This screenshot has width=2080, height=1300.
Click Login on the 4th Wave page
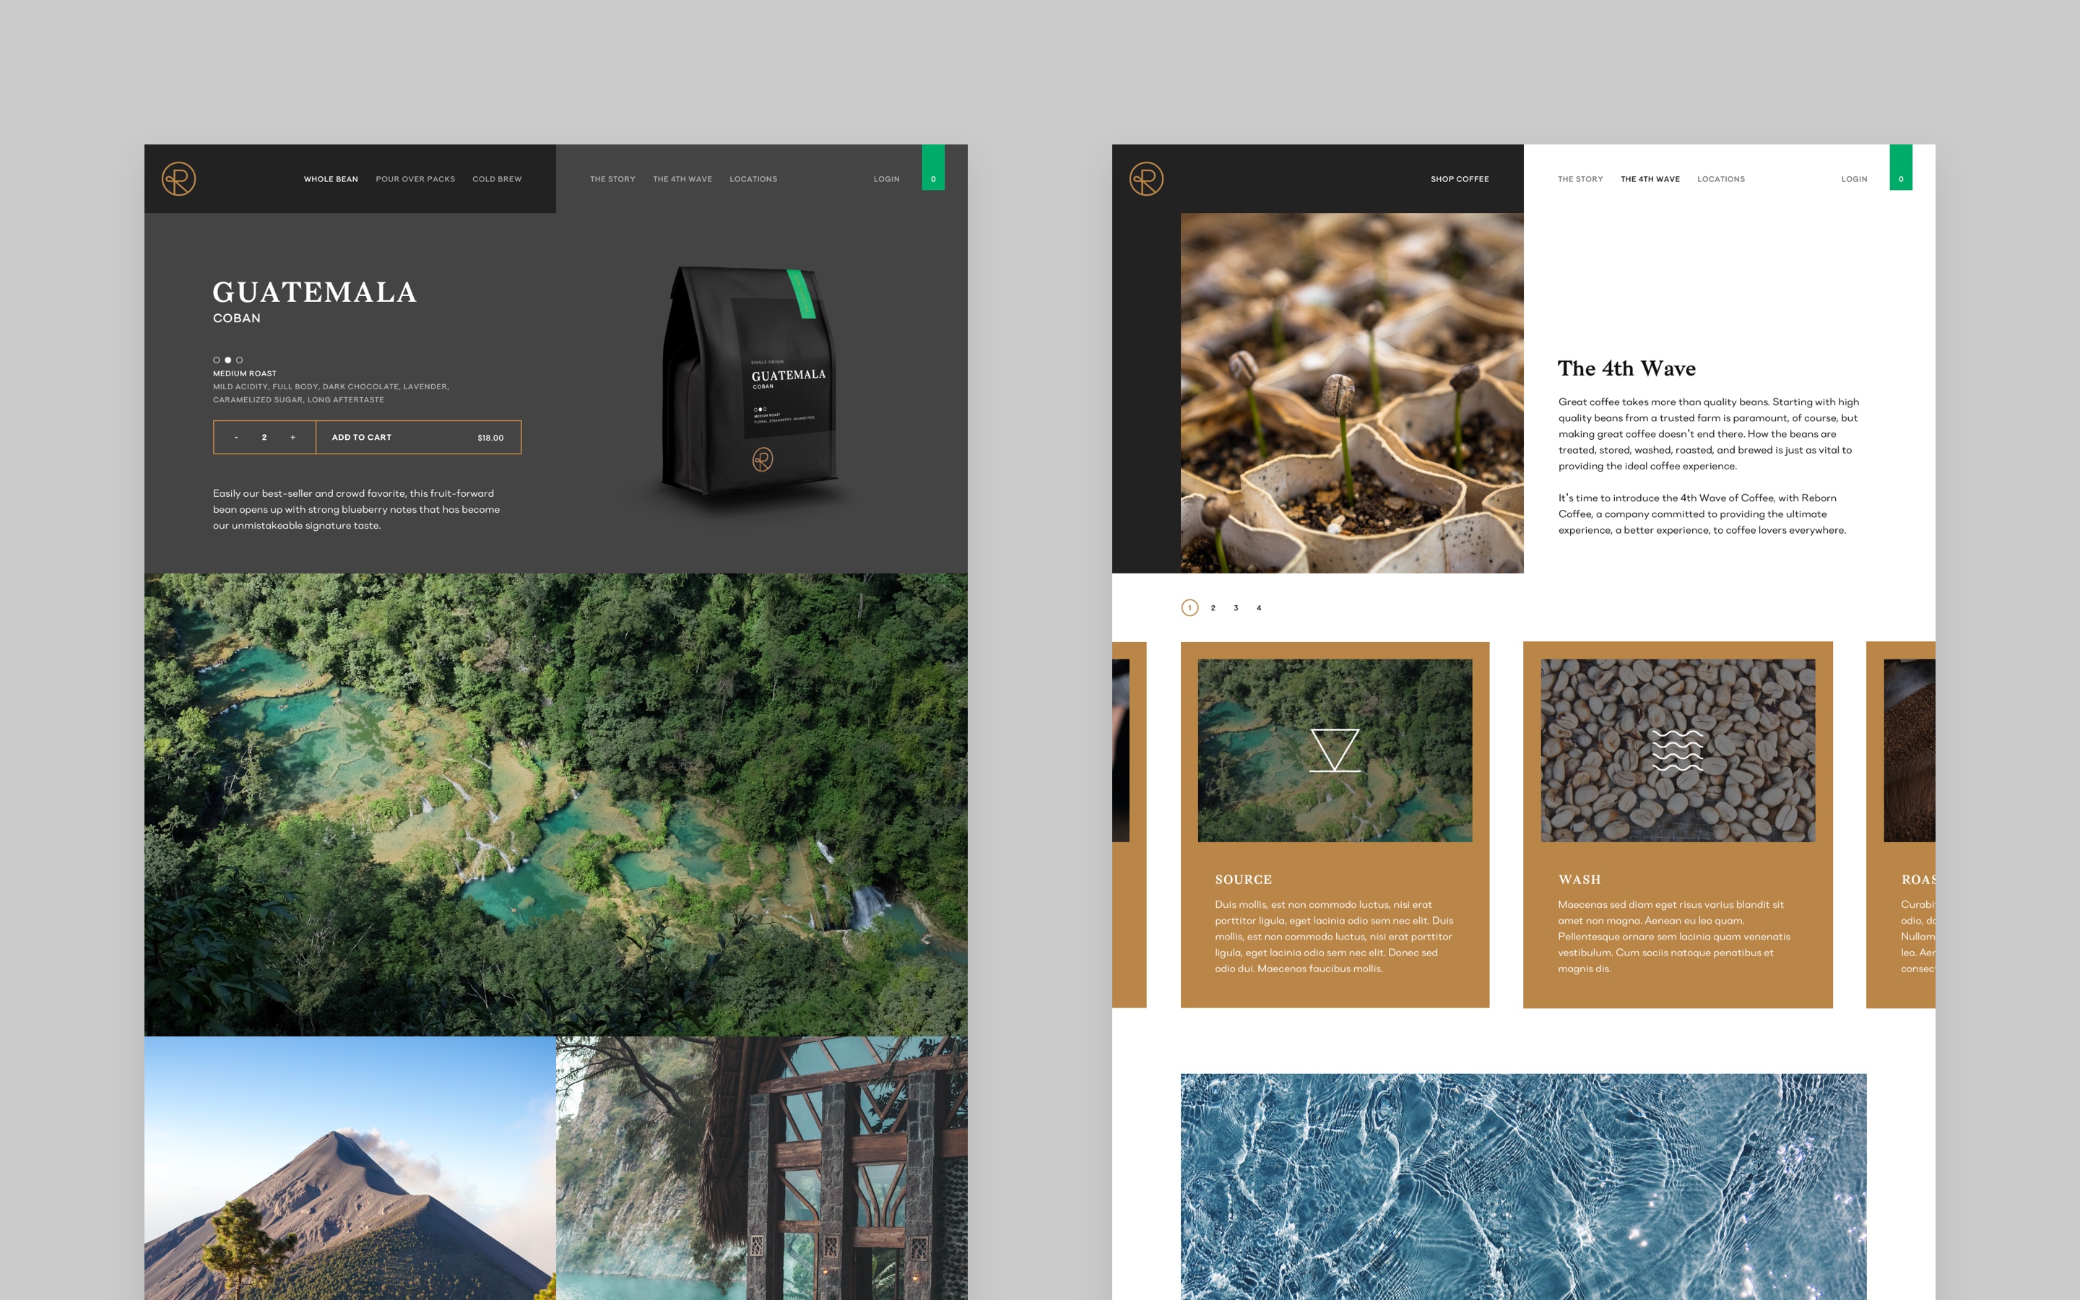tap(1854, 179)
